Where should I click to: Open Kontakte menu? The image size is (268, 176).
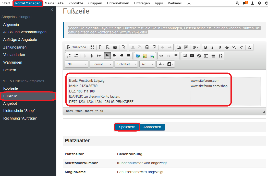click(x=76, y=3)
